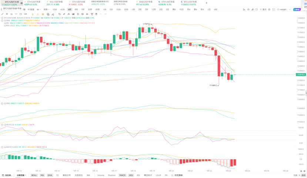Click the undo arrow in drawing toolbar

point(101,14)
